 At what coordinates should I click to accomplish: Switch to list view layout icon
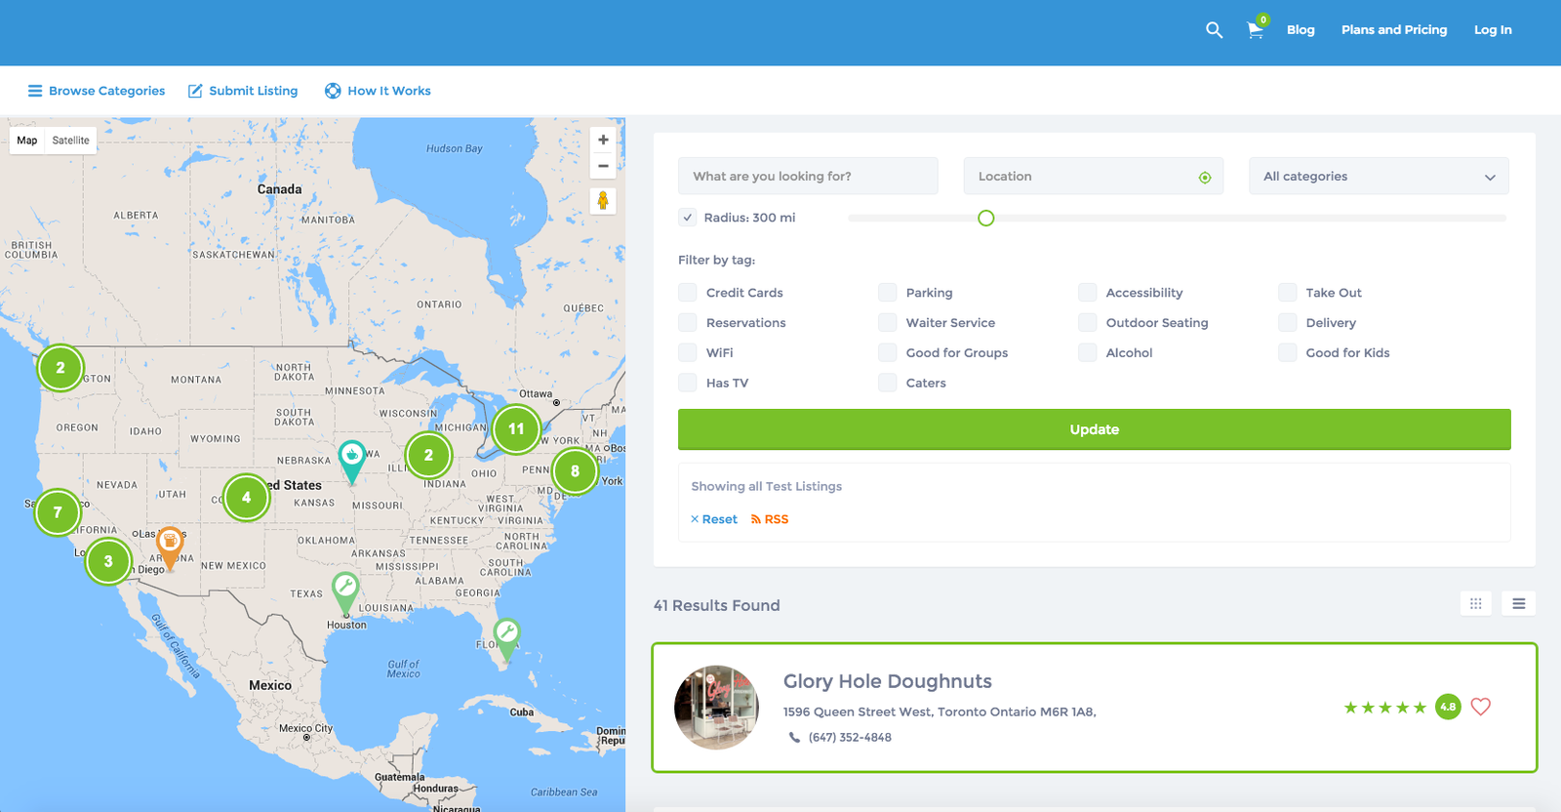click(x=1518, y=604)
